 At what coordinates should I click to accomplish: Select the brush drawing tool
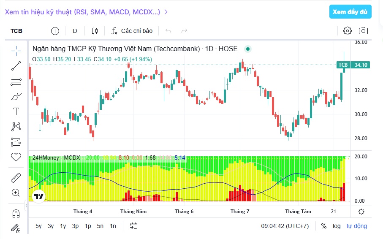pos(16,97)
